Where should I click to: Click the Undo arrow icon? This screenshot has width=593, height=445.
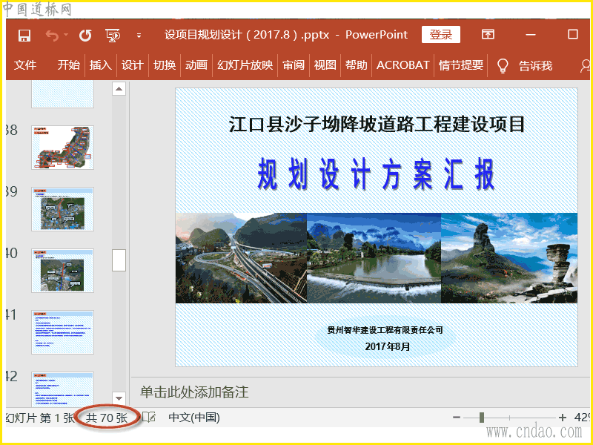[52, 36]
